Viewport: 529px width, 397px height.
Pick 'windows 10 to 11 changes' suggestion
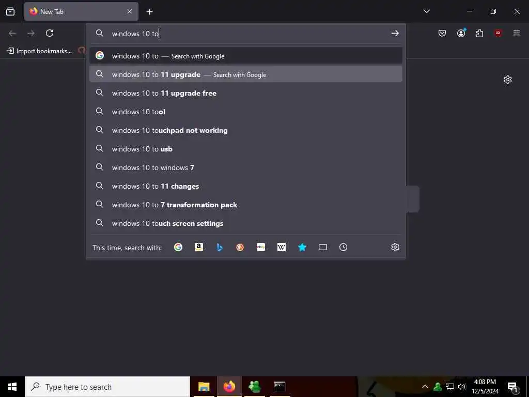tap(245, 186)
